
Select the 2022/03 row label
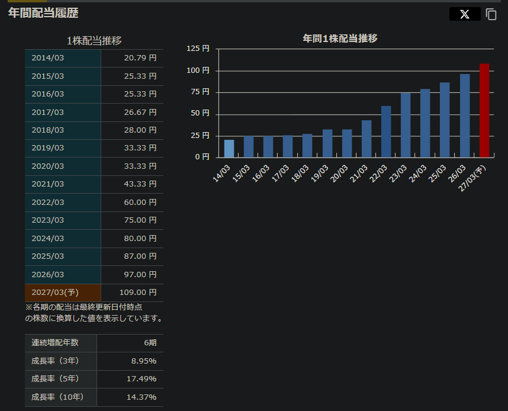point(47,203)
